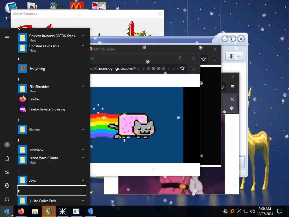This screenshot has width=289, height=217.
Task: Click the Power icon in Start sidebar
Action: point(7,199)
